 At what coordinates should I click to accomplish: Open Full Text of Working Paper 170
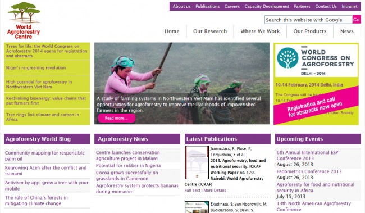pos(192,191)
